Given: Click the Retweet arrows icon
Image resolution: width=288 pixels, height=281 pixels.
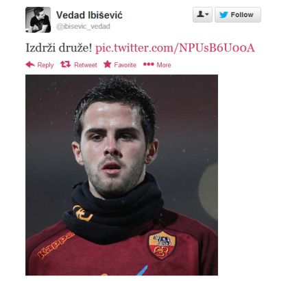Looking at the screenshot, I should (65, 65).
